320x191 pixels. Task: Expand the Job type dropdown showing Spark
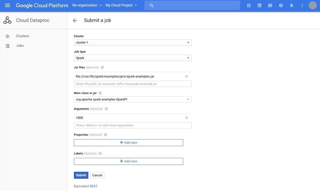pyautogui.click(x=133, y=58)
